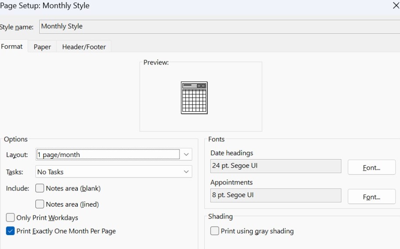Enable Notes area (lined) checkbox
The height and width of the screenshot is (249, 400).
40,204
